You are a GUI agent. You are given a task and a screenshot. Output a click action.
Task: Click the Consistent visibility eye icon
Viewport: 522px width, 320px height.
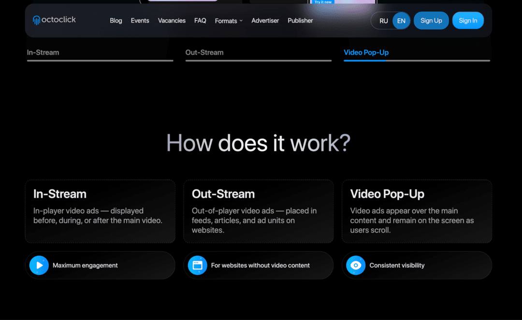(x=356, y=265)
